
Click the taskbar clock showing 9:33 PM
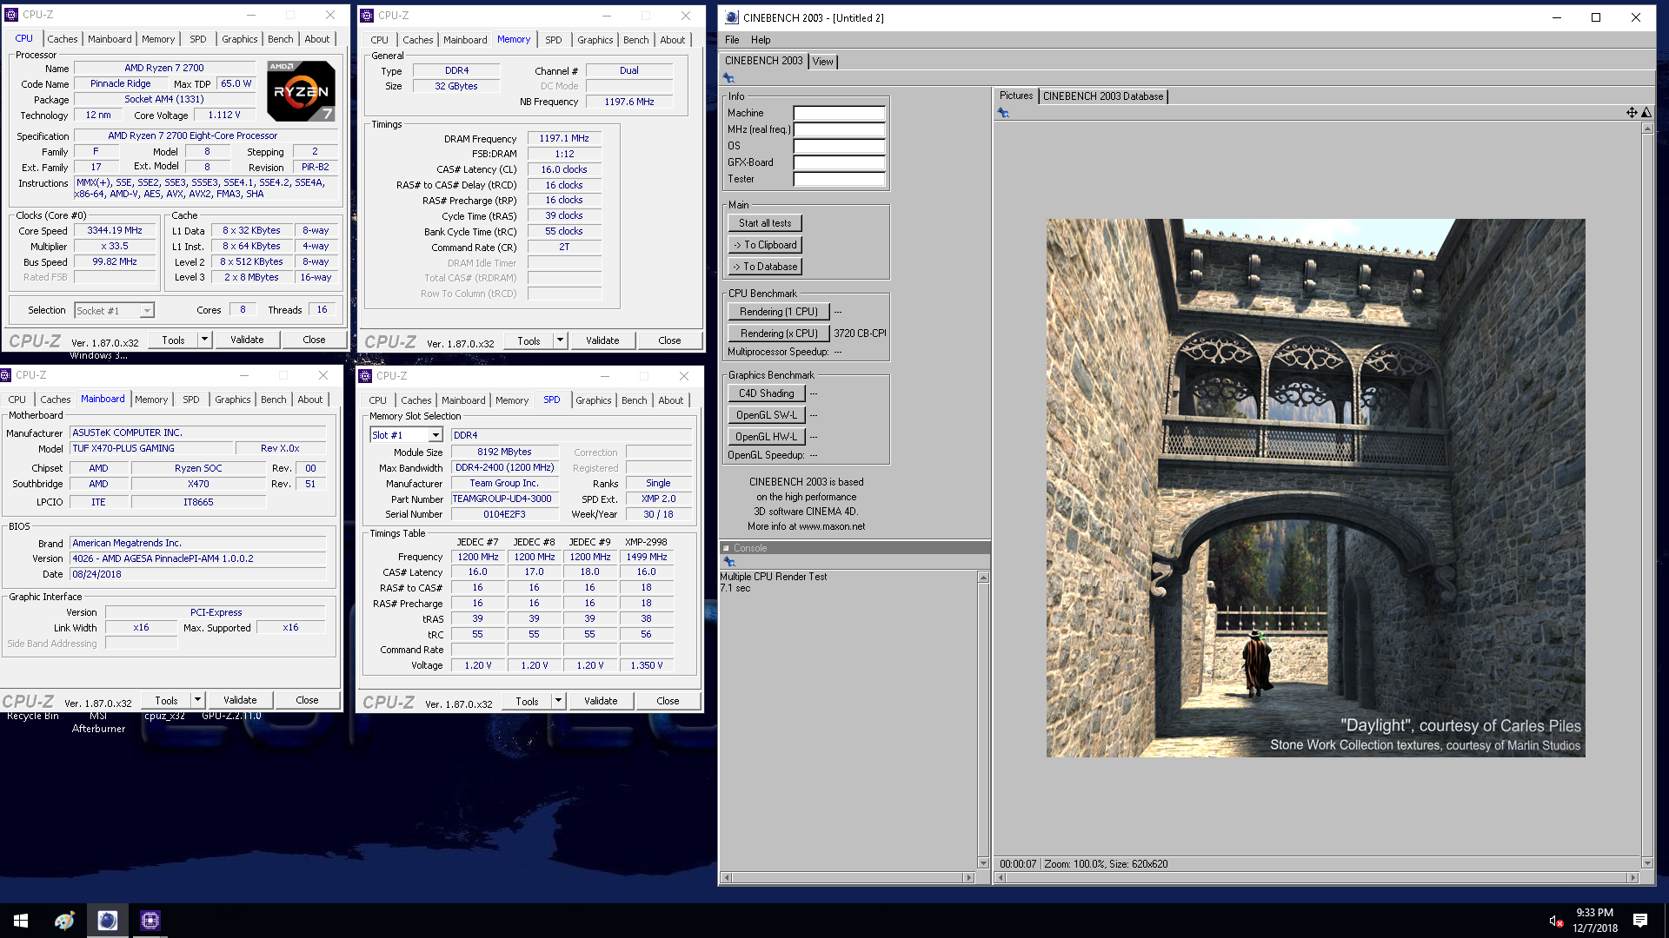click(x=1595, y=921)
